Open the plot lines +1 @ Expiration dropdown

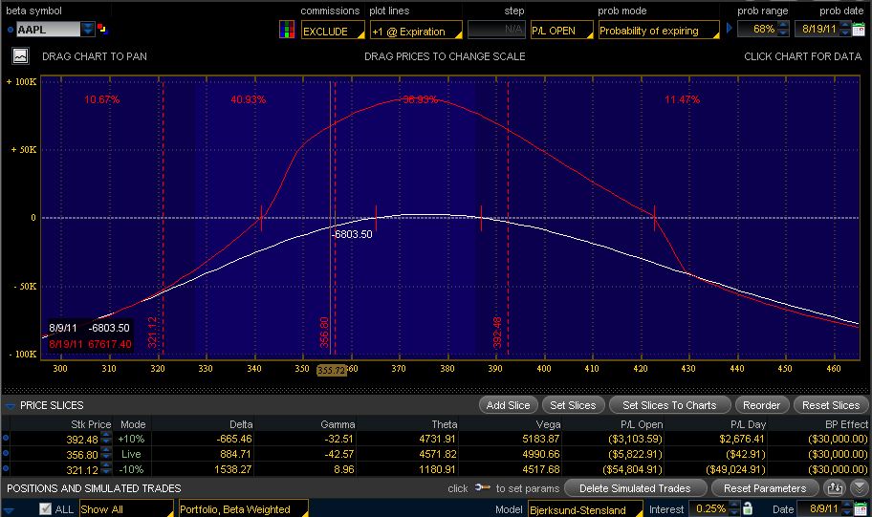[x=416, y=30]
